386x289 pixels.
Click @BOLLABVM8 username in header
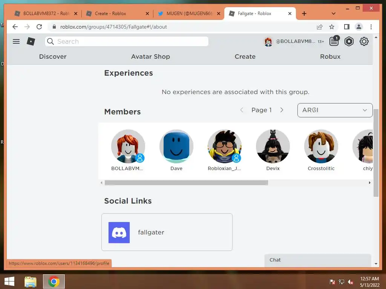pos(295,41)
